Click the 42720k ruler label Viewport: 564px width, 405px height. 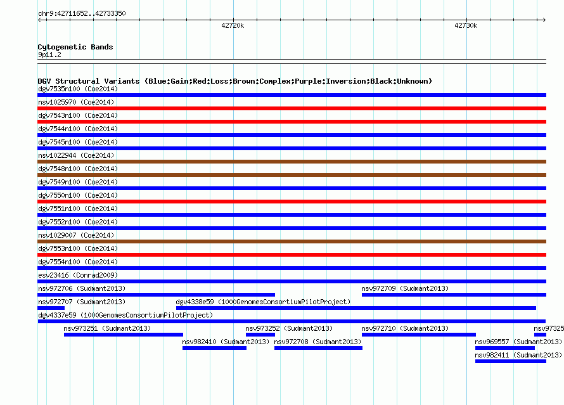point(233,25)
